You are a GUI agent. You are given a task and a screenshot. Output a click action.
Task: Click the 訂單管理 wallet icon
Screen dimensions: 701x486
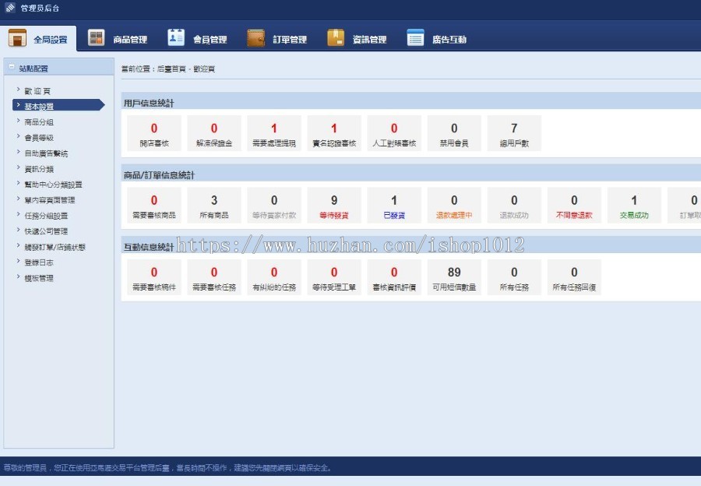click(x=256, y=36)
